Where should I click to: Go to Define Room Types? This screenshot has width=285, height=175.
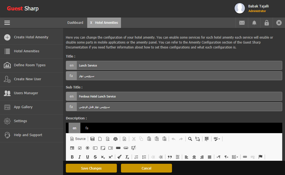click(x=32, y=65)
